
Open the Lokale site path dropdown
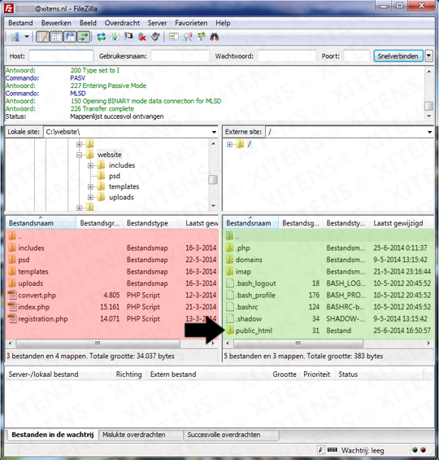pyautogui.click(x=214, y=132)
